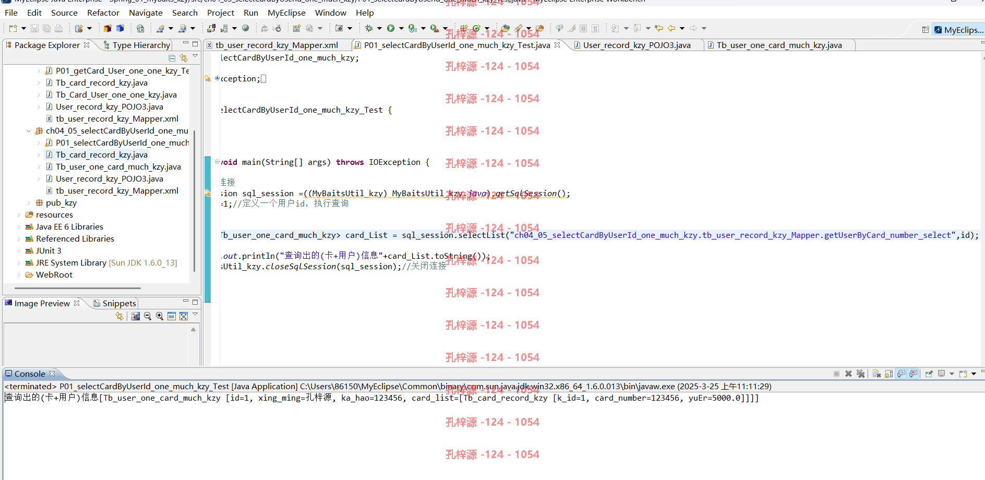Open the Navigate menu
This screenshot has height=480, width=985.
pos(146,13)
